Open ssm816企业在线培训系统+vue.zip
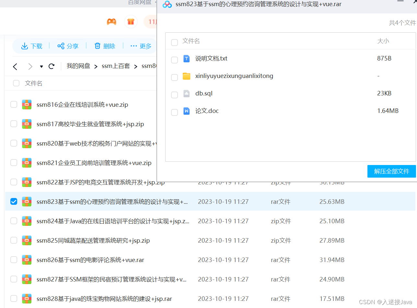Screen dimensions: 417x308 click(x=82, y=104)
